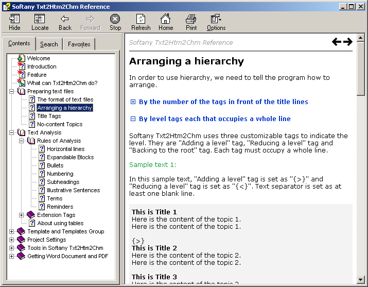Switch to the Search tab
Viewport: 368px width, 287px height.
pyautogui.click(x=49, y=44)
